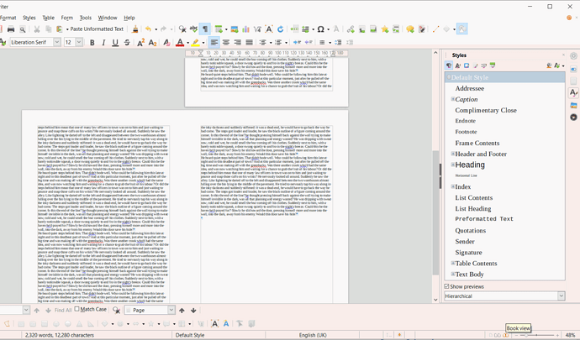Apply the yellow Highlighting Color swatch
The image size is (580, 340).
pyautogui.click(x=195, y=43)
